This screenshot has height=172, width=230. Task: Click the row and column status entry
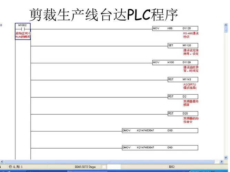click(x=16, y=167)
